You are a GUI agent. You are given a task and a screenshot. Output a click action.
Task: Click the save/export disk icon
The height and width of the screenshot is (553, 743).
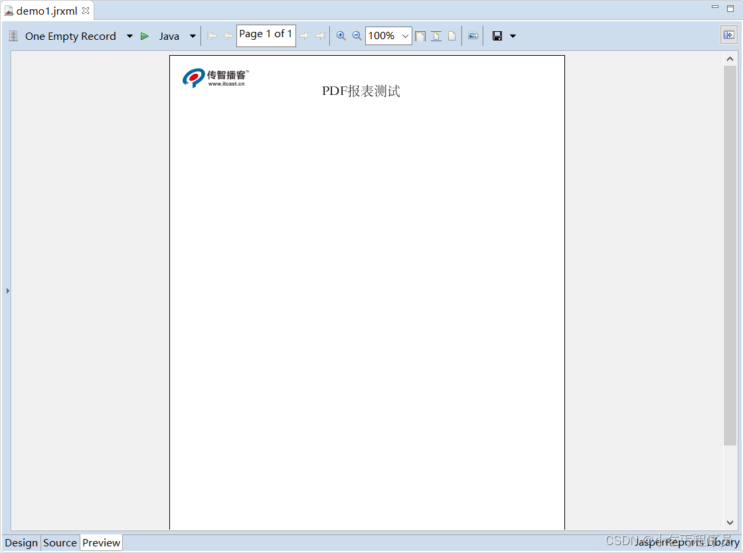click(497, 36)
